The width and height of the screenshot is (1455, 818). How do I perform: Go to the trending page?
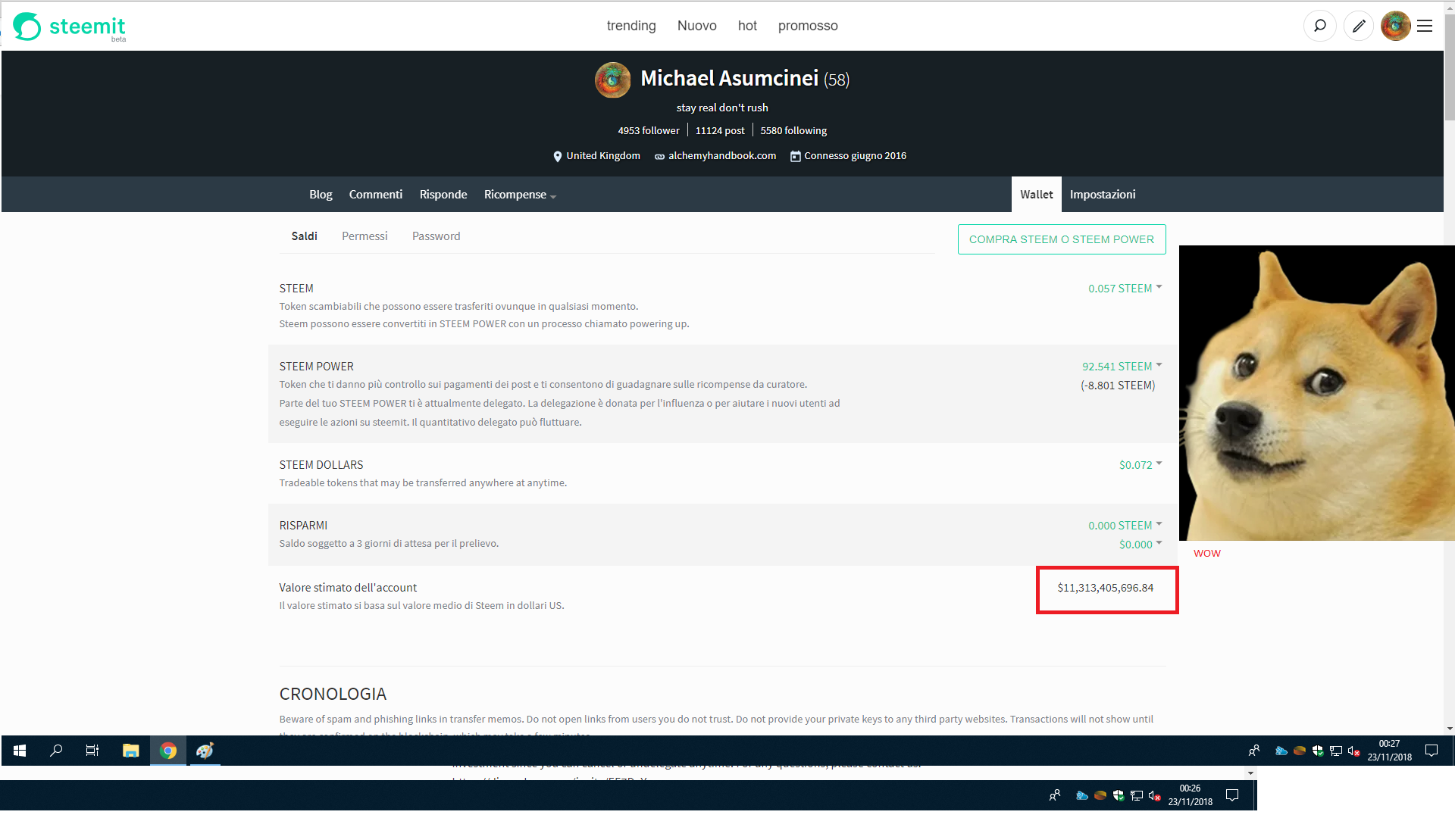pyautogui.click(x=630, y=26)
